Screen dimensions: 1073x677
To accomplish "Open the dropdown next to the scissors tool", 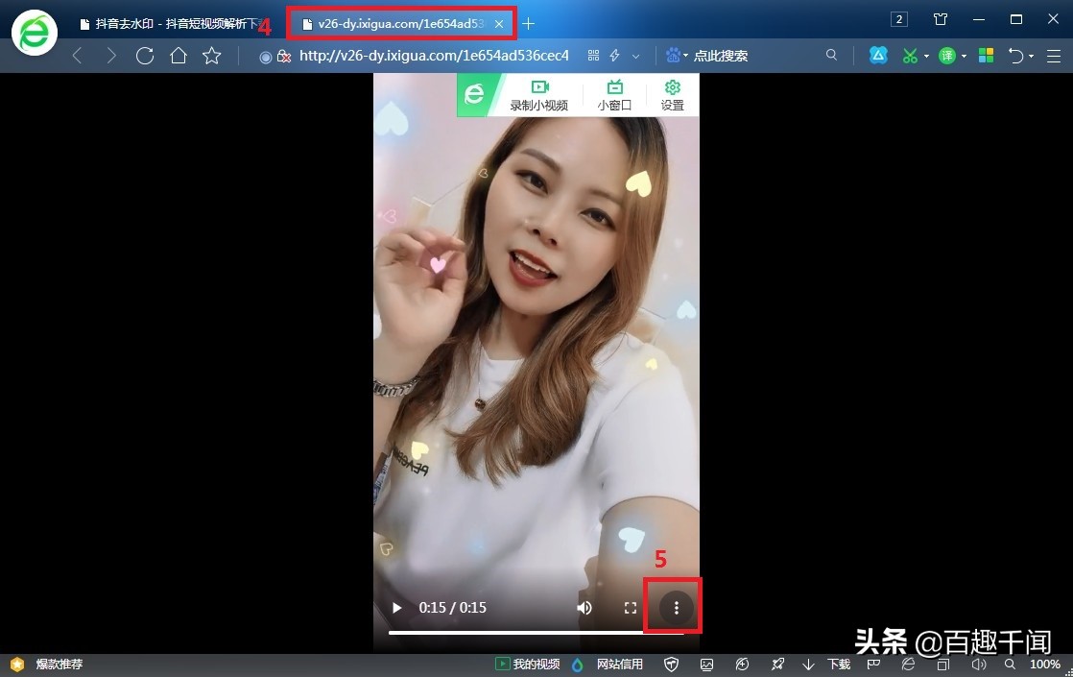I will [926, 56].
